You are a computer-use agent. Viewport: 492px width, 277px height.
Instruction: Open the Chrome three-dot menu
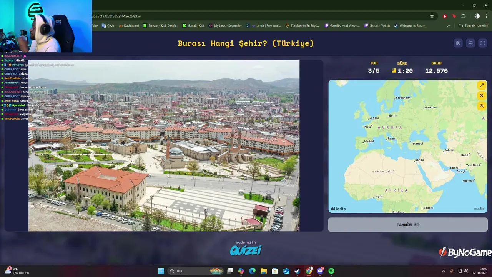point(487,16)
